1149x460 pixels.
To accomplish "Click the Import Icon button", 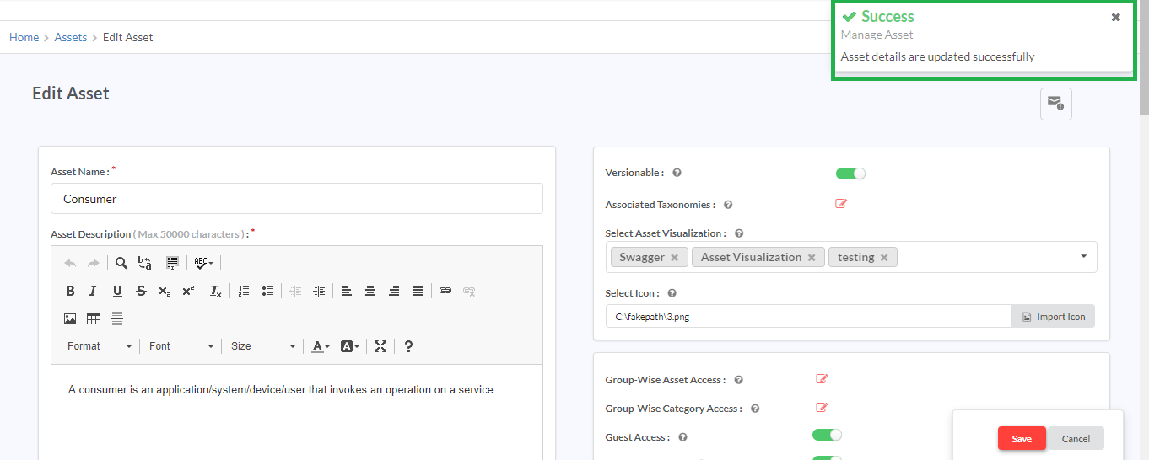I will 1053,317.
